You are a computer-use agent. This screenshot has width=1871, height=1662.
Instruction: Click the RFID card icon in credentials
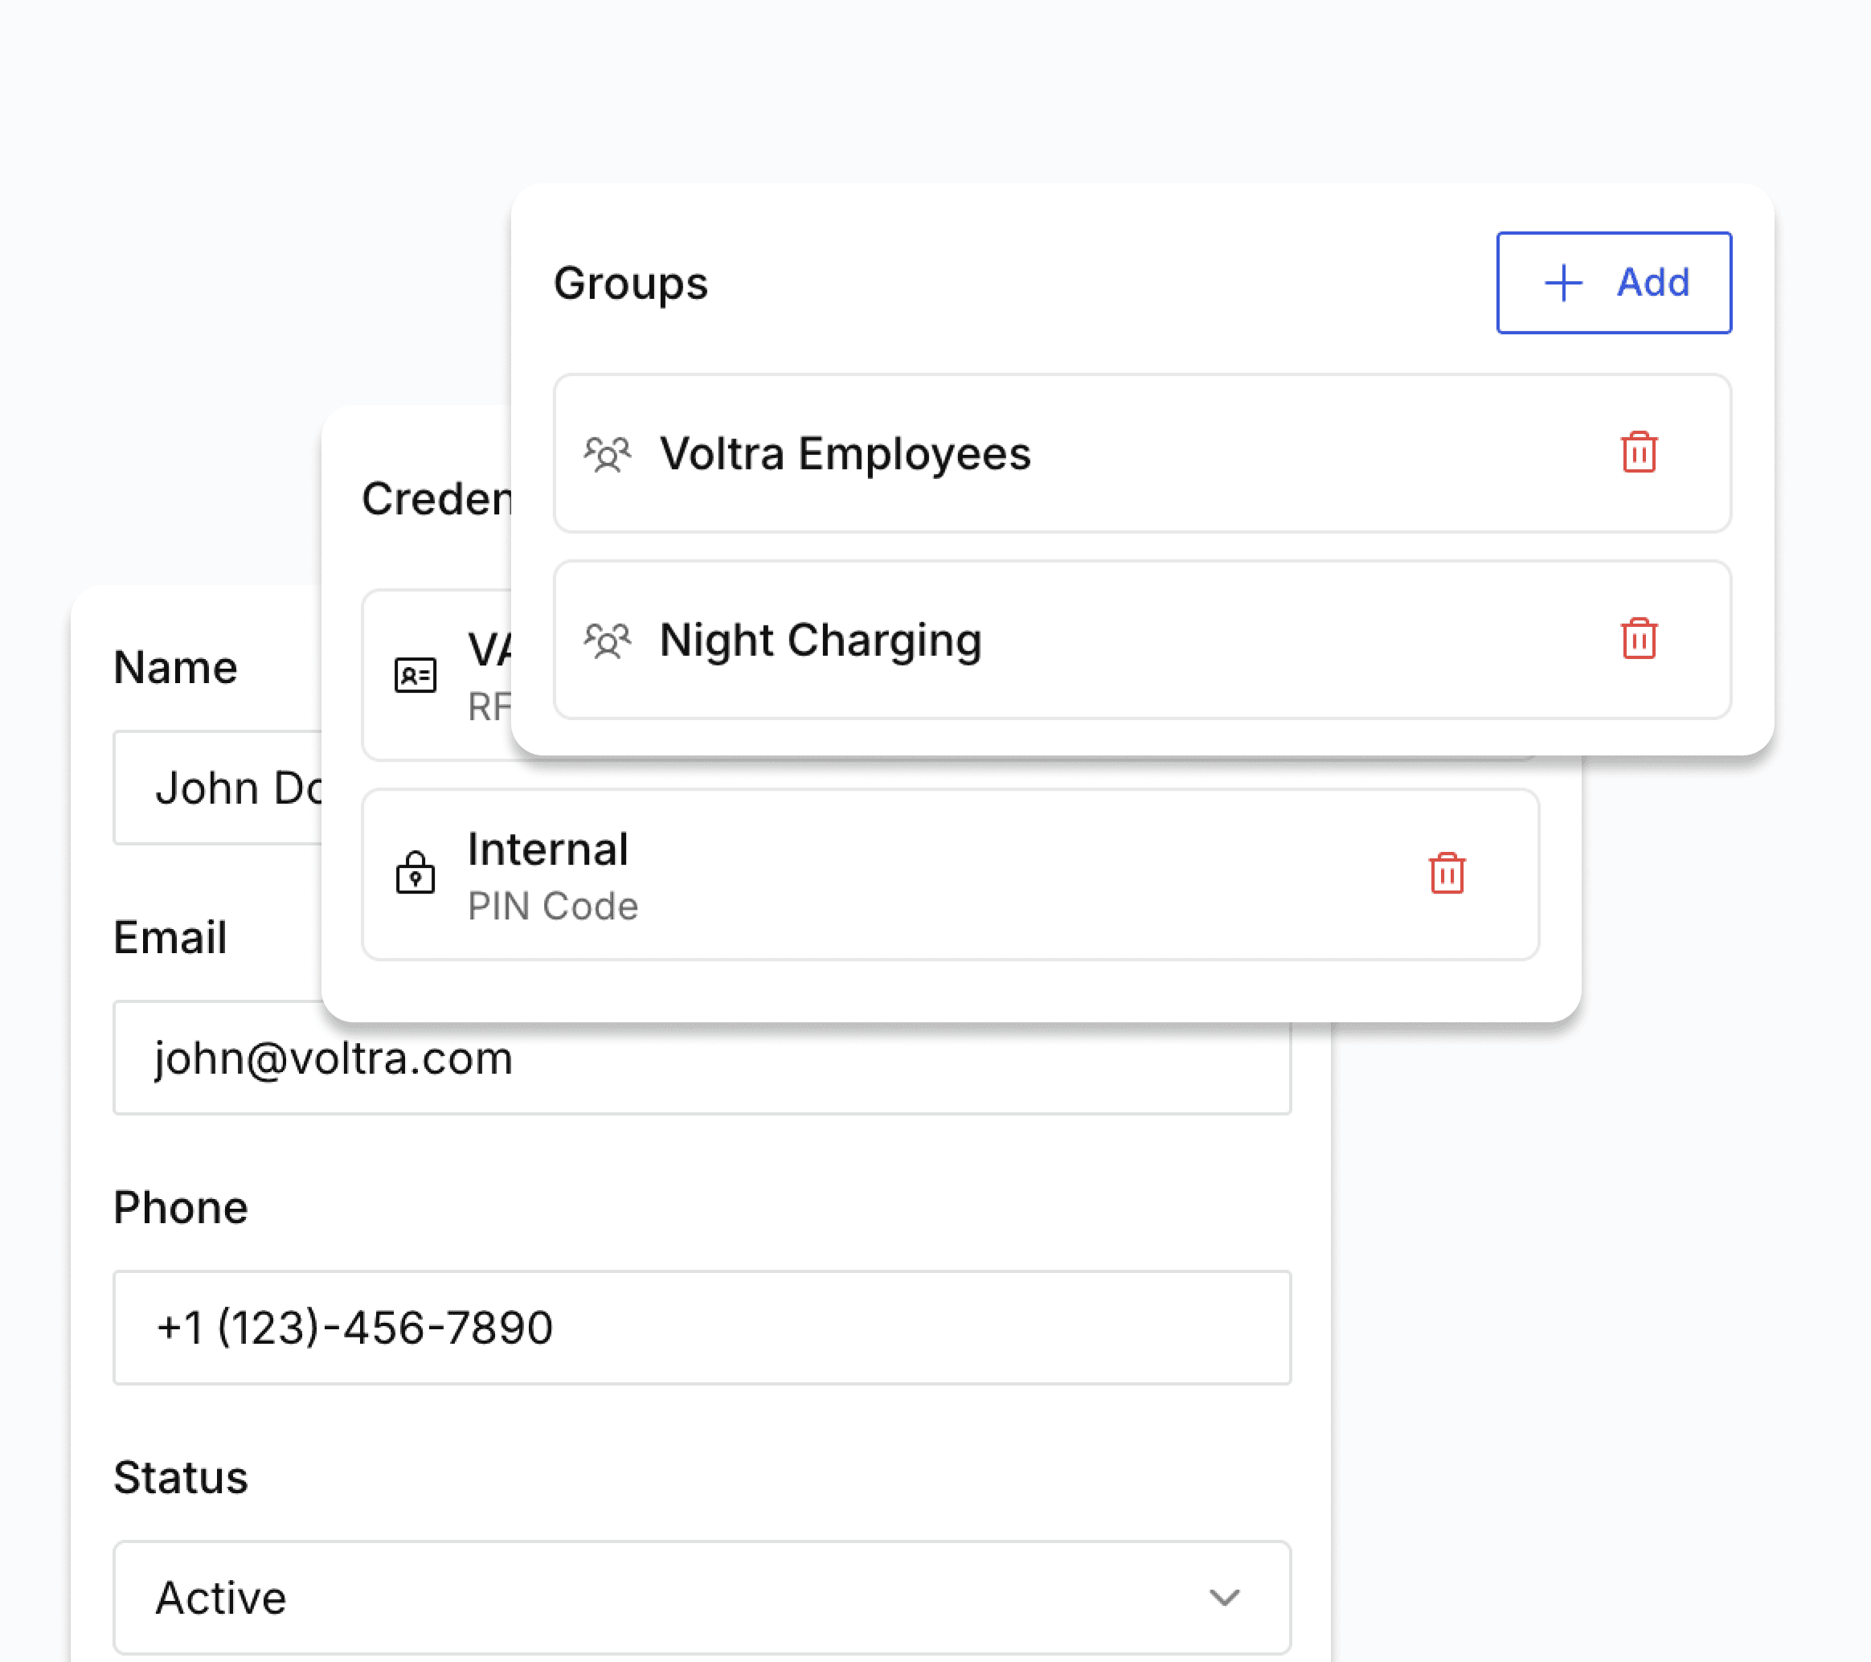click(x=415, y=675)
